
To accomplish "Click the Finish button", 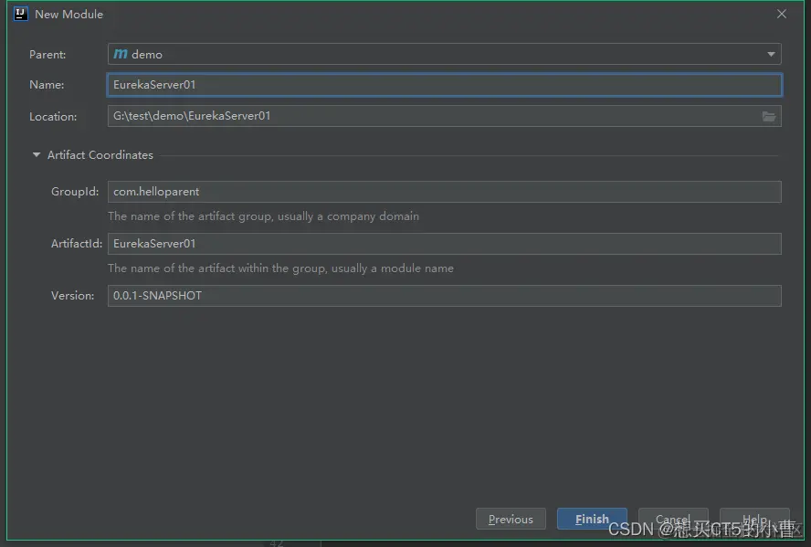I will click(592, 519).
